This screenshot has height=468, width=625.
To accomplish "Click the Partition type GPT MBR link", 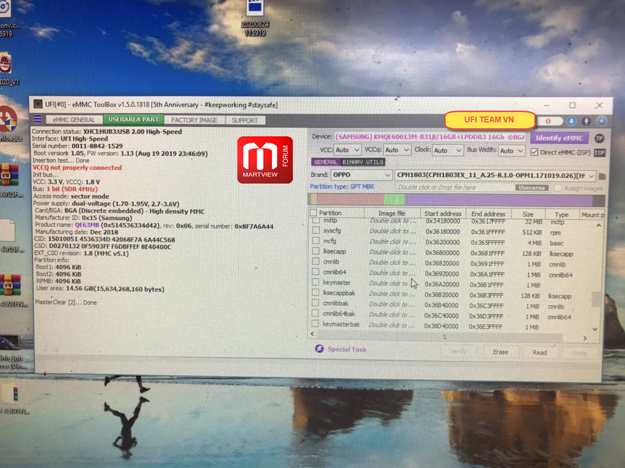I will click(342, 187).
